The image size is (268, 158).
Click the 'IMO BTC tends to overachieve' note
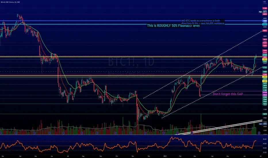[203, 22]
